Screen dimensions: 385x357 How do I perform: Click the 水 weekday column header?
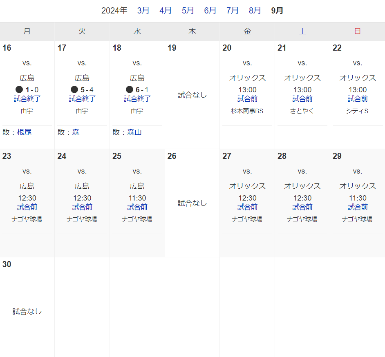[137, 31]
